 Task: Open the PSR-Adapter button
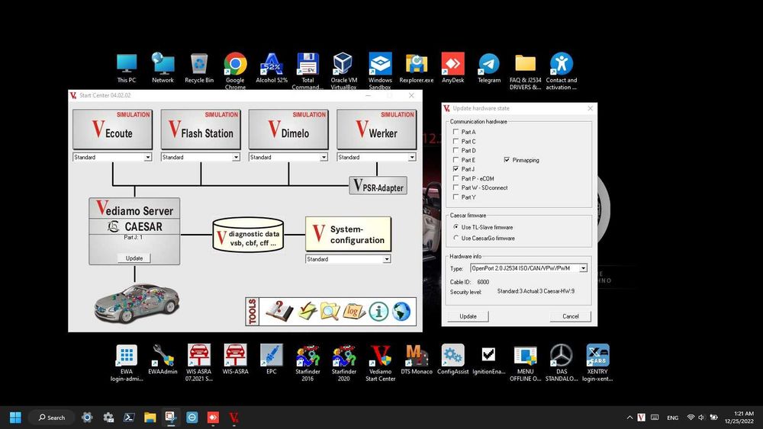[378, 186]
